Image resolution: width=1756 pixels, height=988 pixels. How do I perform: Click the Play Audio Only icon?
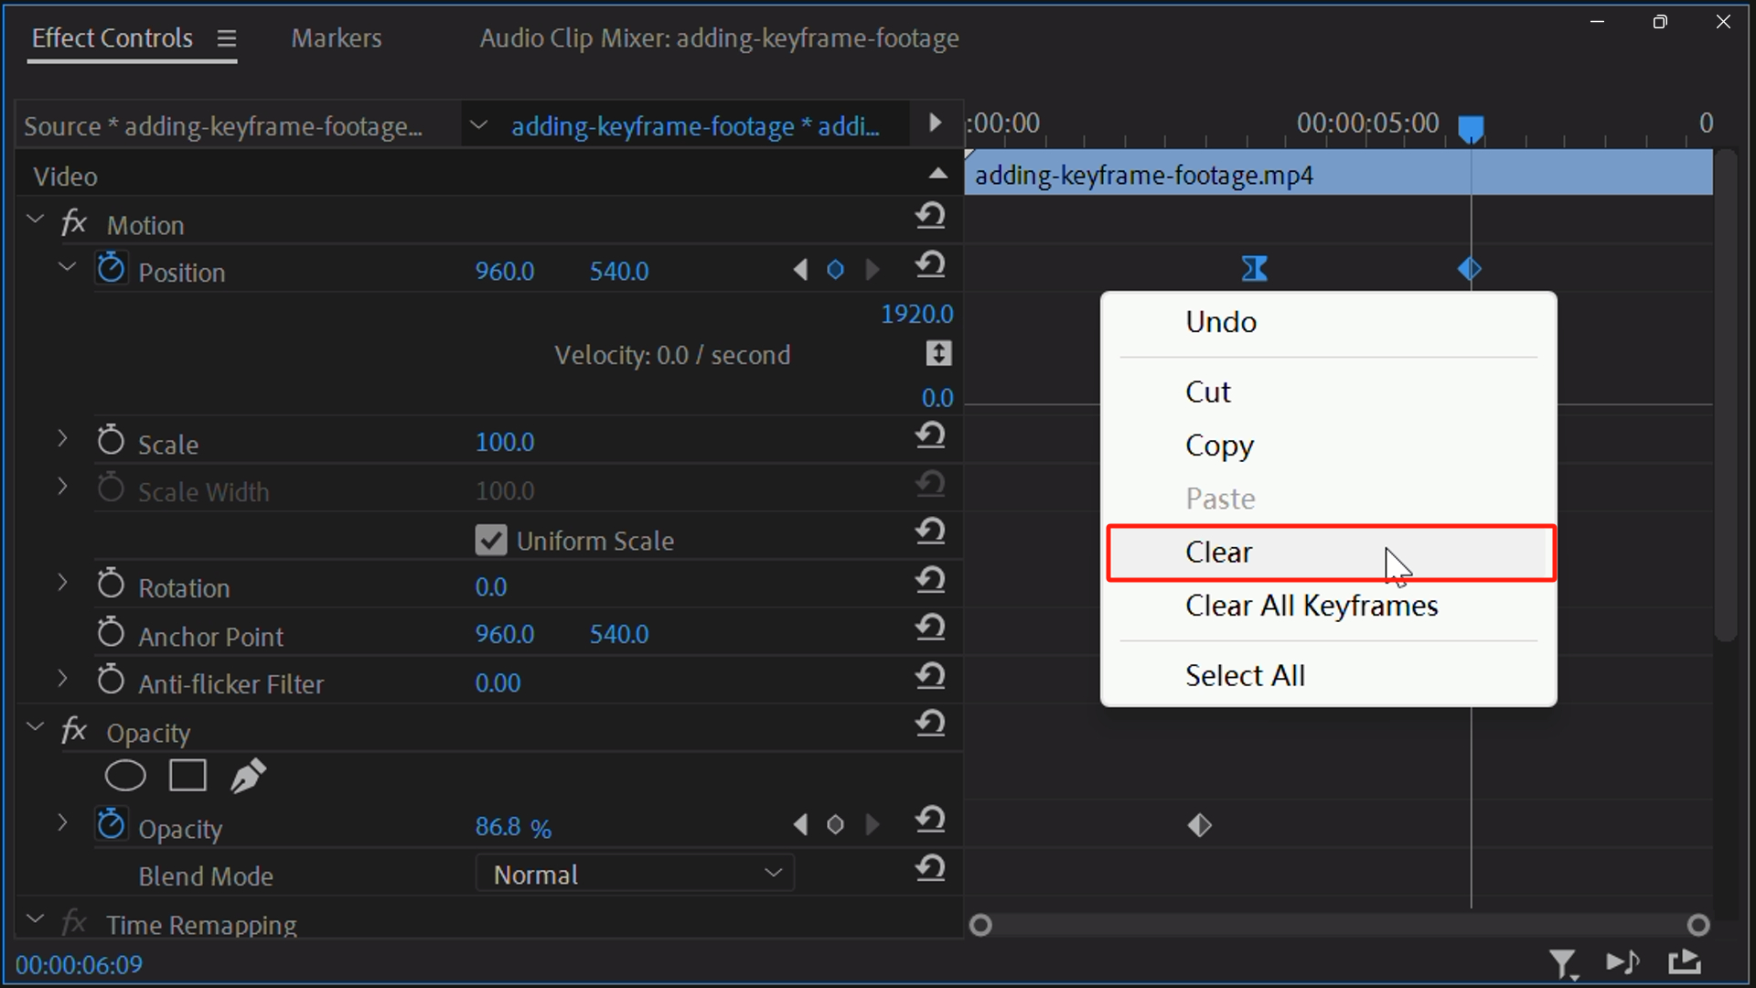1623,963
